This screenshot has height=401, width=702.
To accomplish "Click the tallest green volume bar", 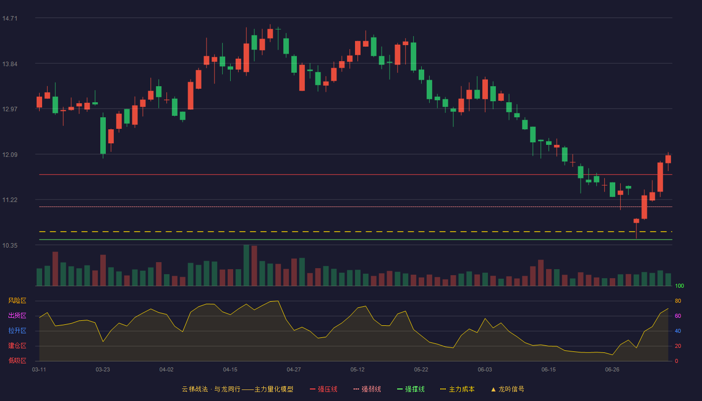I will (x=246, y=265).
